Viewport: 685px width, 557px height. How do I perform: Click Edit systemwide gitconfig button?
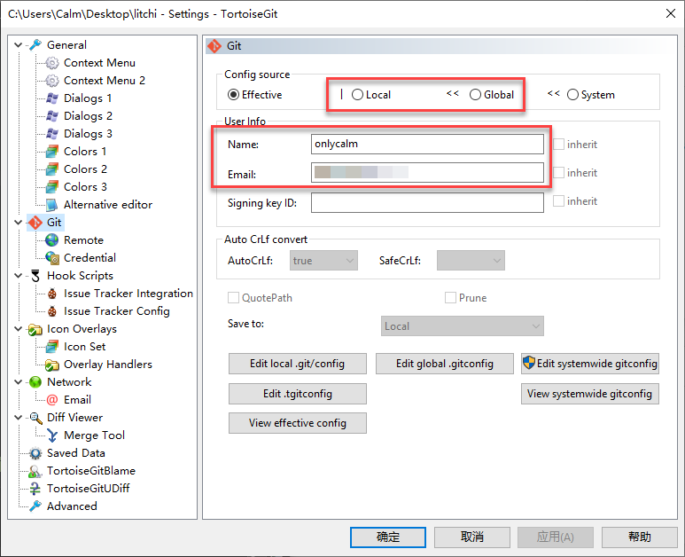pyautogui.click(x=590, y=364)
